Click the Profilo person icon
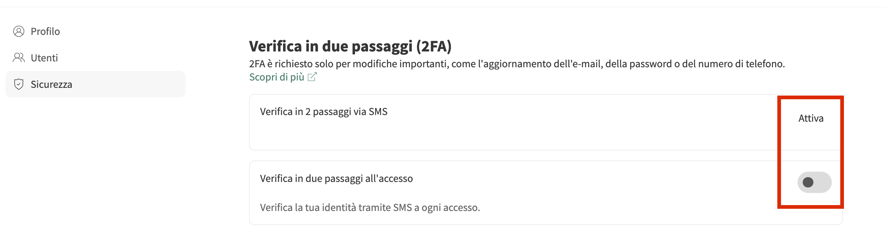This screenshot has height=247, width=887. click(x=19, y=32)
